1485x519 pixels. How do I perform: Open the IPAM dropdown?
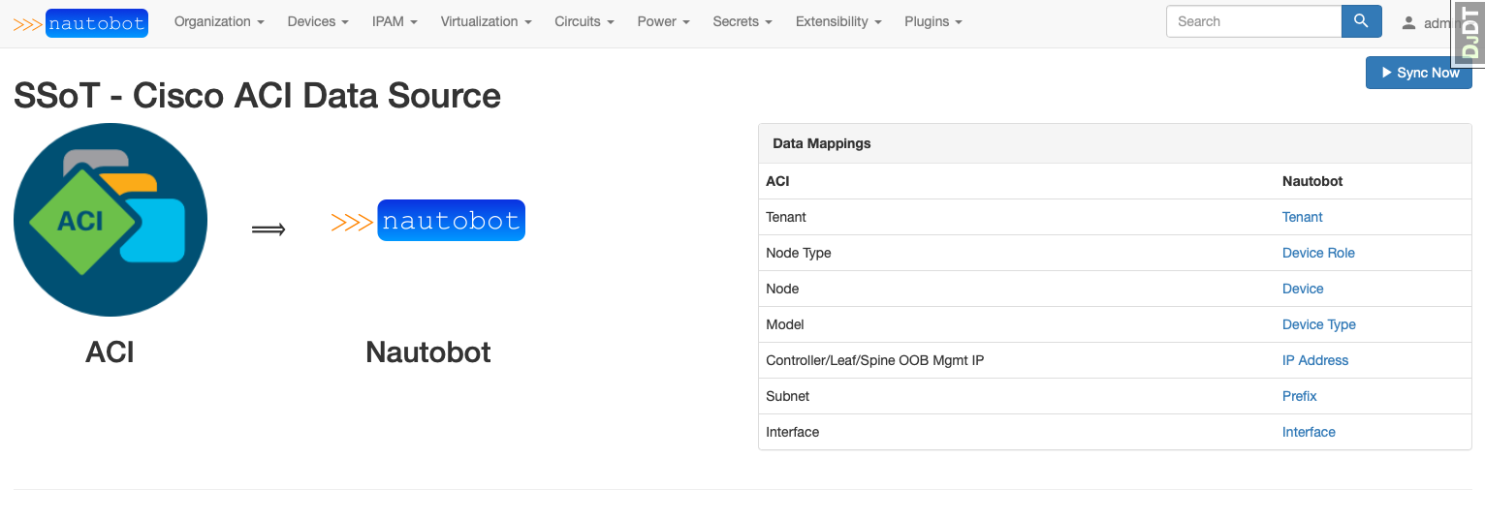[x=395, y=21]
